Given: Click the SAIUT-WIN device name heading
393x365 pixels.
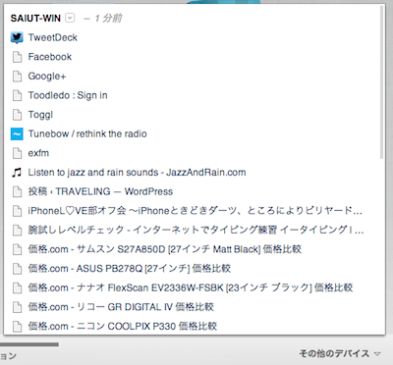Looking at the screenshot, I should tap(35, 19).
